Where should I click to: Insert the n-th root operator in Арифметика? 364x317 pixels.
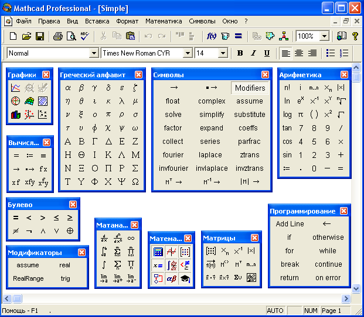[x=341, y=101]
